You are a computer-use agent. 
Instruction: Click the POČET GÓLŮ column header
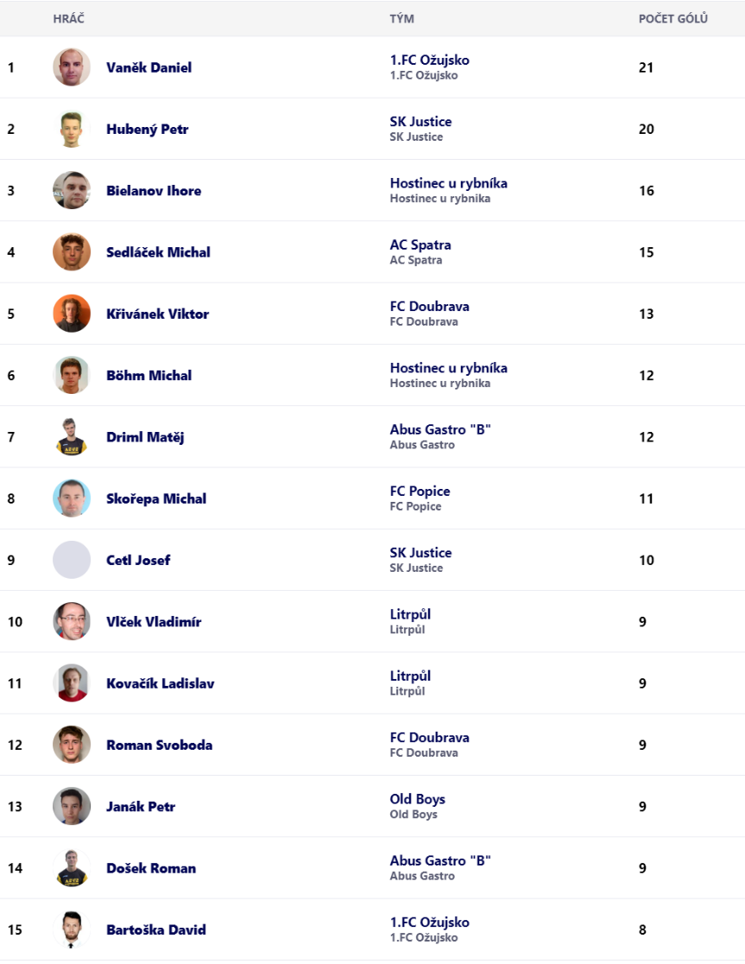click(672, 19)
